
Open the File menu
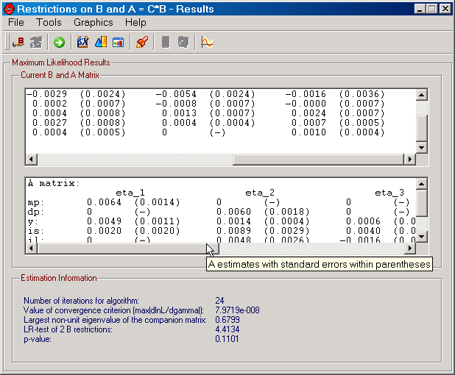16,22
